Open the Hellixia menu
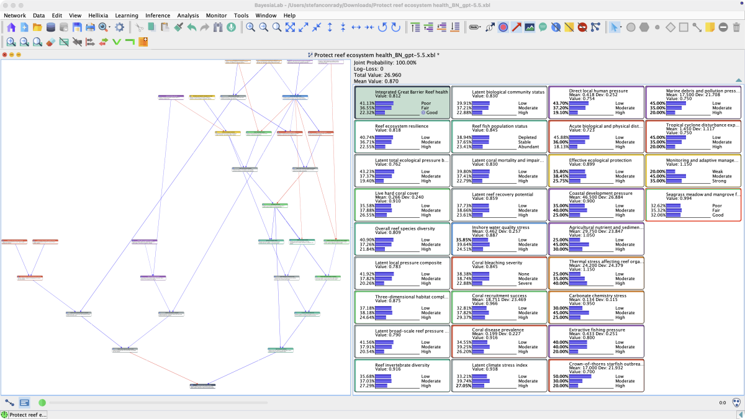Image resolution: width=745 pixels, height=419 pixels. click(97, 15)
